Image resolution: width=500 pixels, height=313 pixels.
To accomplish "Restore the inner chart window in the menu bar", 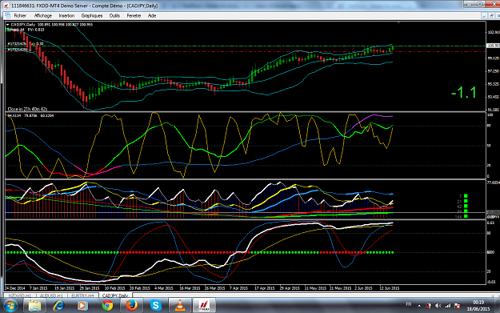I will pos(491,16).
